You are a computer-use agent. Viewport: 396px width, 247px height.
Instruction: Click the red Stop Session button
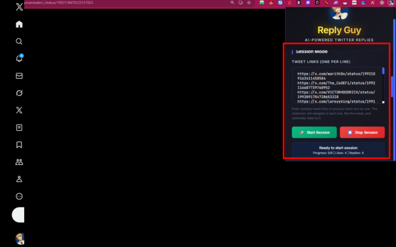pos(362,132)
